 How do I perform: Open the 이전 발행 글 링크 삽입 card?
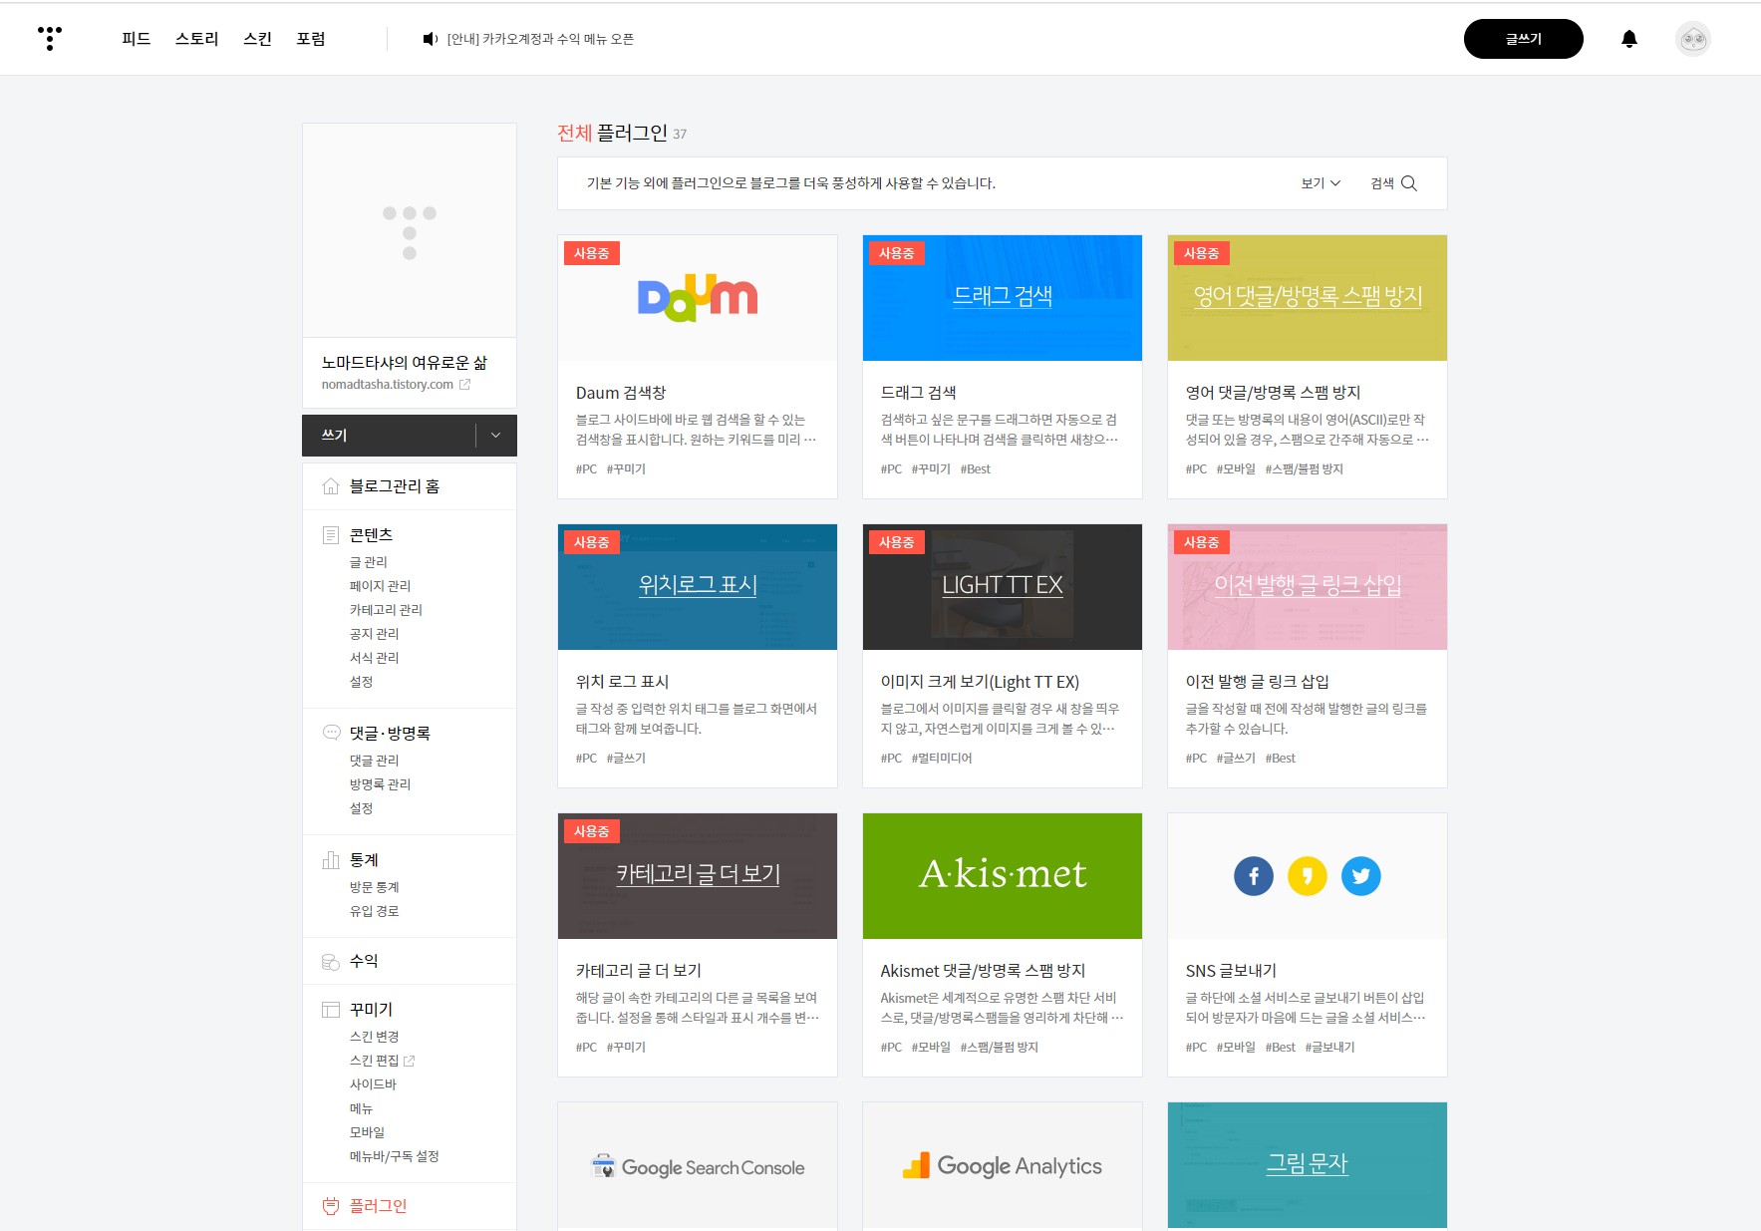click(x=1308, y=656)
